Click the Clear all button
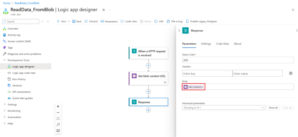298x137 pixels. click(x=287, y=108)
